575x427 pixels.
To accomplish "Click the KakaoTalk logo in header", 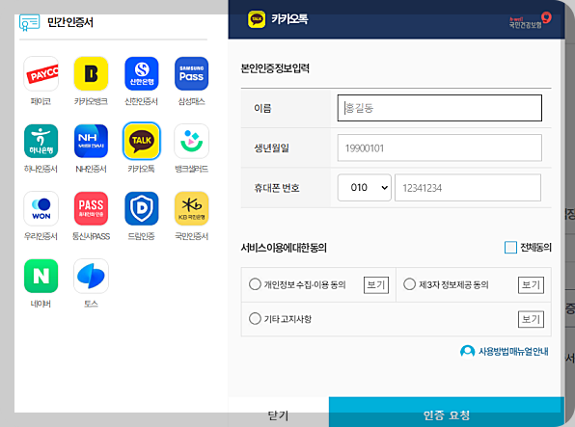I will (x=257, y=19).
